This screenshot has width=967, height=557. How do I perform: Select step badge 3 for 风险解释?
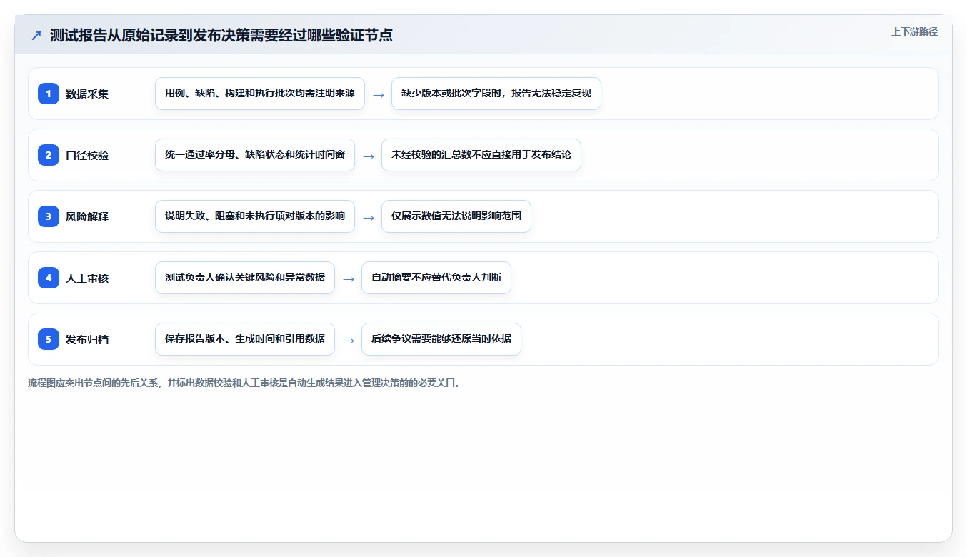[49, 216]
